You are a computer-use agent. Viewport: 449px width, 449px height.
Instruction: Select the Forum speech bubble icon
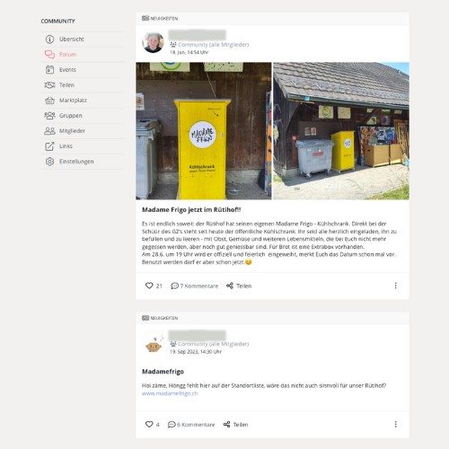49,55
